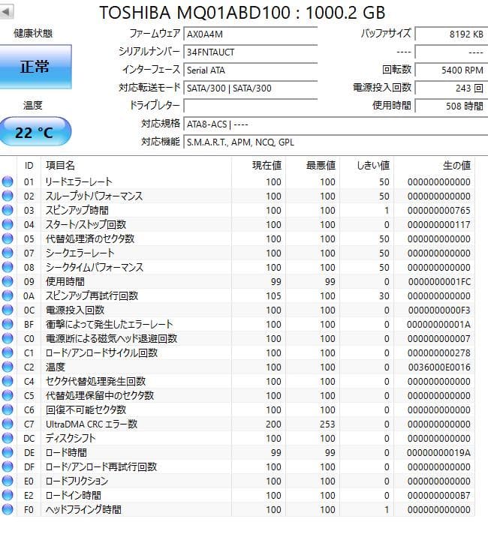Click the 対応機能 field S.M.A.R.T., APM

336,142
